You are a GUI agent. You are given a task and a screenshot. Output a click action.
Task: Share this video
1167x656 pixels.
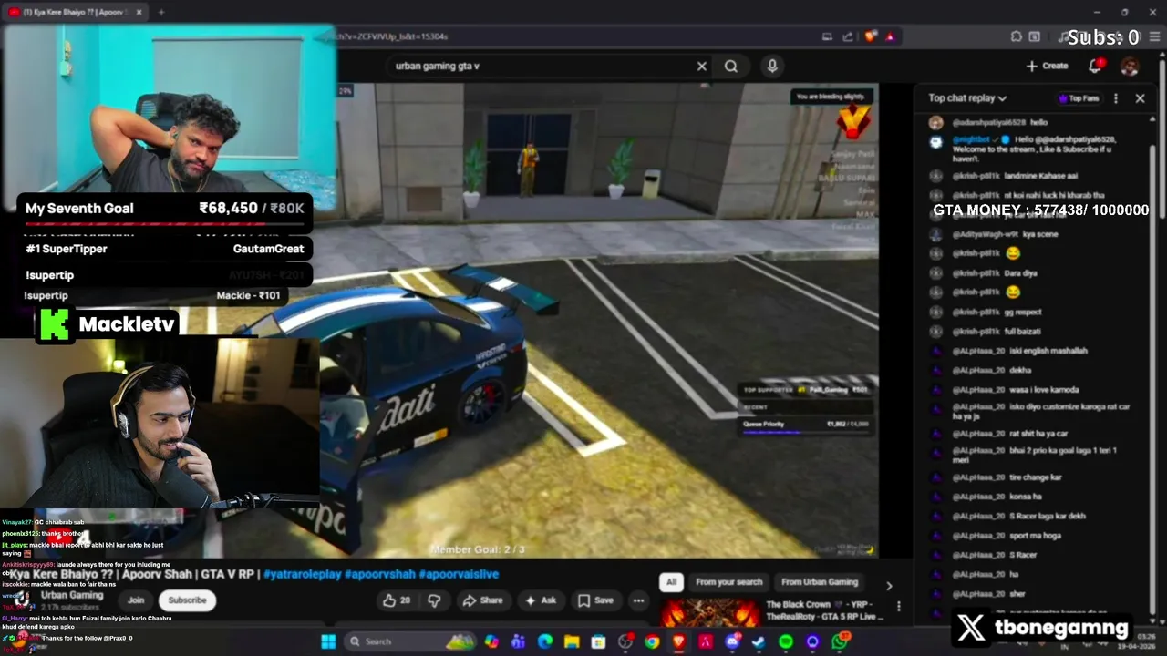pyautogui.click(x=482, y=600)
